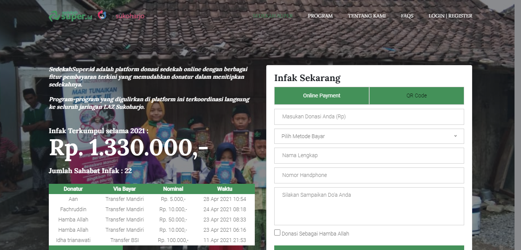Expand the Pilih Metode Bayar dropdown
Image resolution: width=521 pixels, height=250 pixels.
(x=369, y=136)
